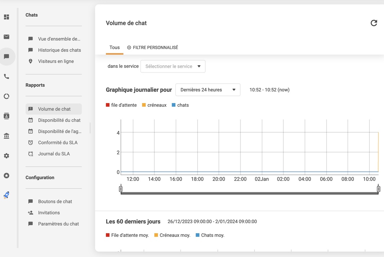The image size is (384, 257).
Task: Open the Tickets mail icon in the sidebar
Action: [6, 36]
